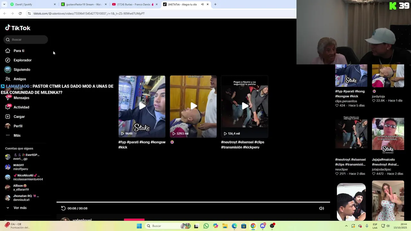Click the jordyrioja username
Image resolution: width=411 pixels, height=231 pixels.
pyautogui.click(x=378, y=96)
